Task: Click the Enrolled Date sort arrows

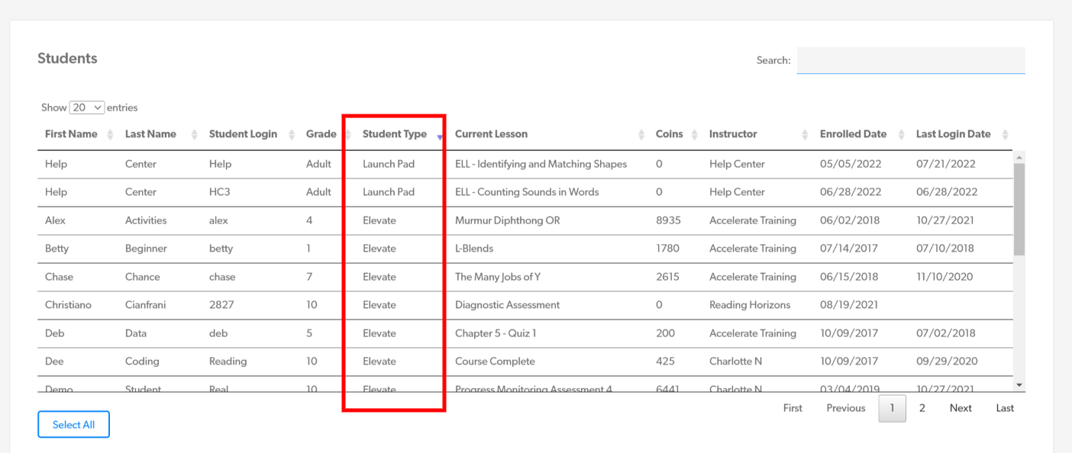Action: pos(901,134)
